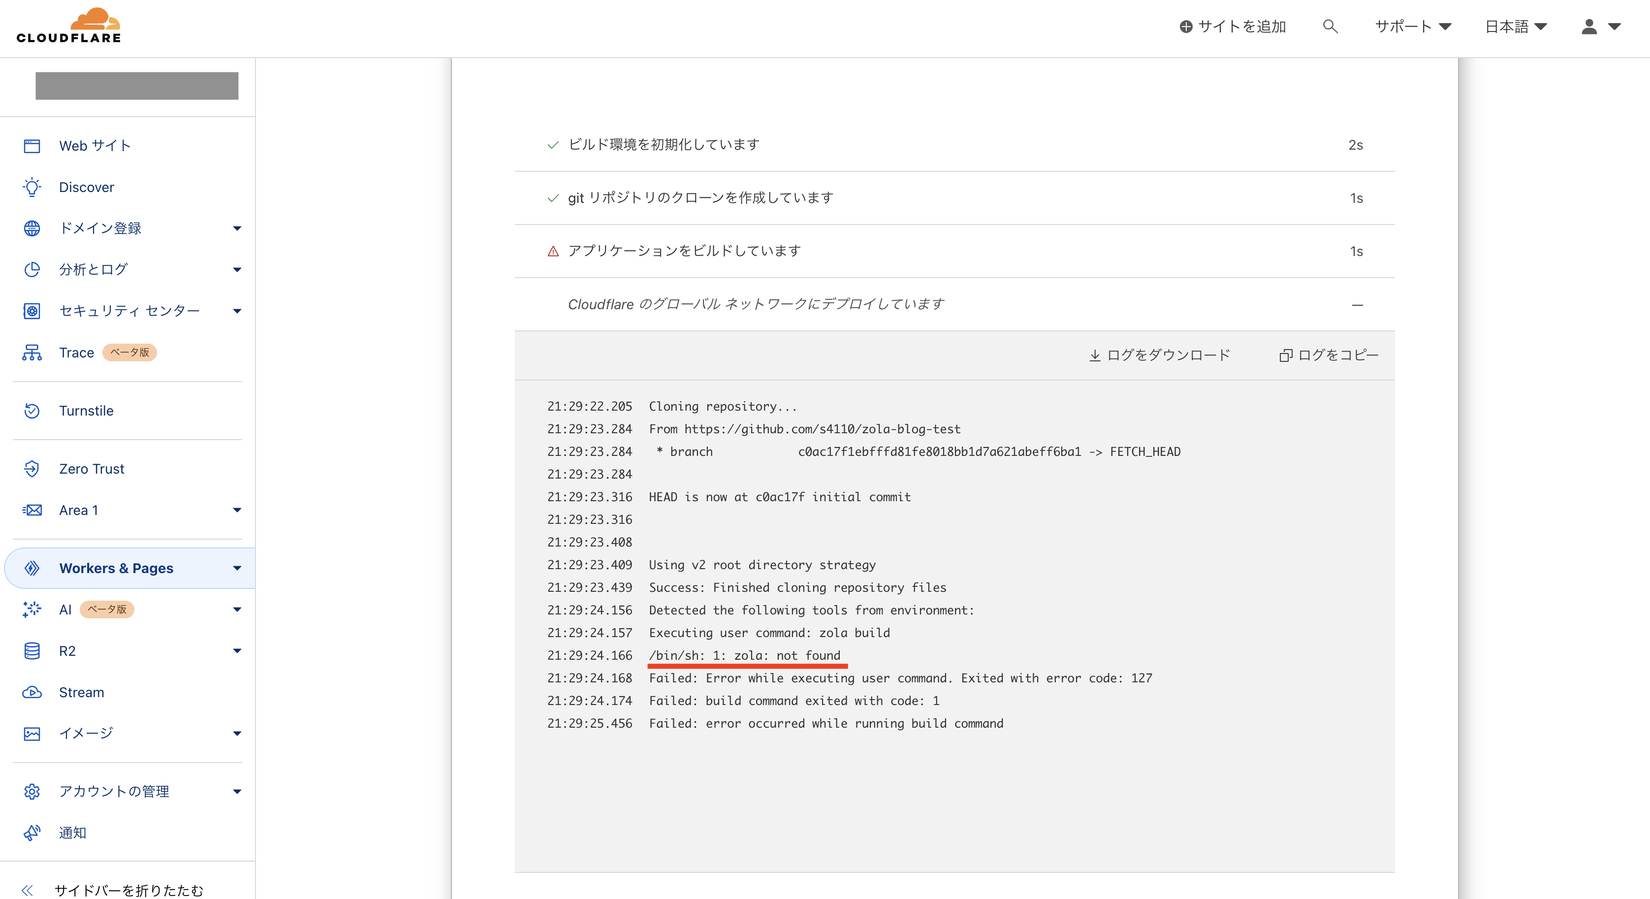Open the user account profile icon
1650x899 pixels.
coord(1589,26)
